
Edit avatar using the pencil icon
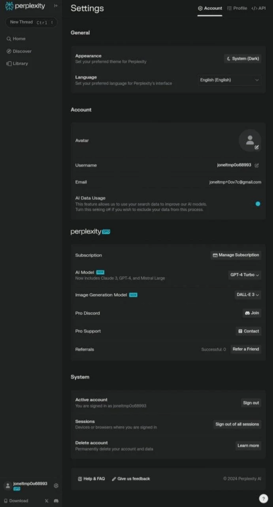[x=257, y=147]
